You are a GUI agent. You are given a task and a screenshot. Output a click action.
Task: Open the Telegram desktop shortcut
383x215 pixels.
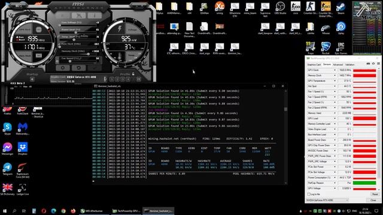tap(7, 169)
